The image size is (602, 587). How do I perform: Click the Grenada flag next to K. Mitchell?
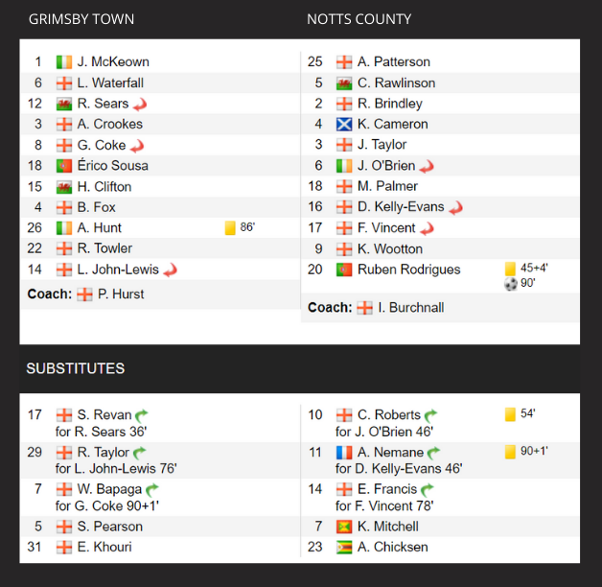344,527
